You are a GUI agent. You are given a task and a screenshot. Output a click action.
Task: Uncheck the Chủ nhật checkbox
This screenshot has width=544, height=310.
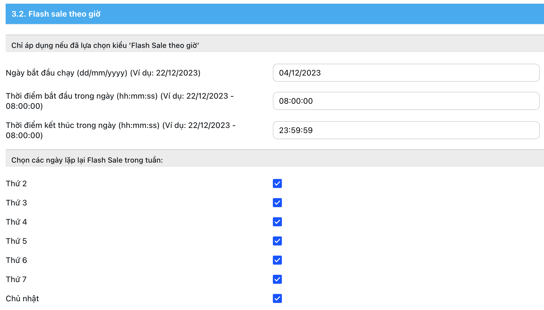[x=277, y=298]
